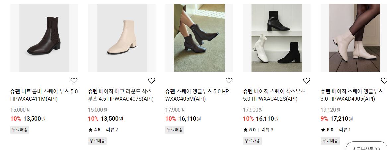Like the basic square sock boots HPWXAC402S
The height and width of the screenshot is (150, 387).
[306, 80]
